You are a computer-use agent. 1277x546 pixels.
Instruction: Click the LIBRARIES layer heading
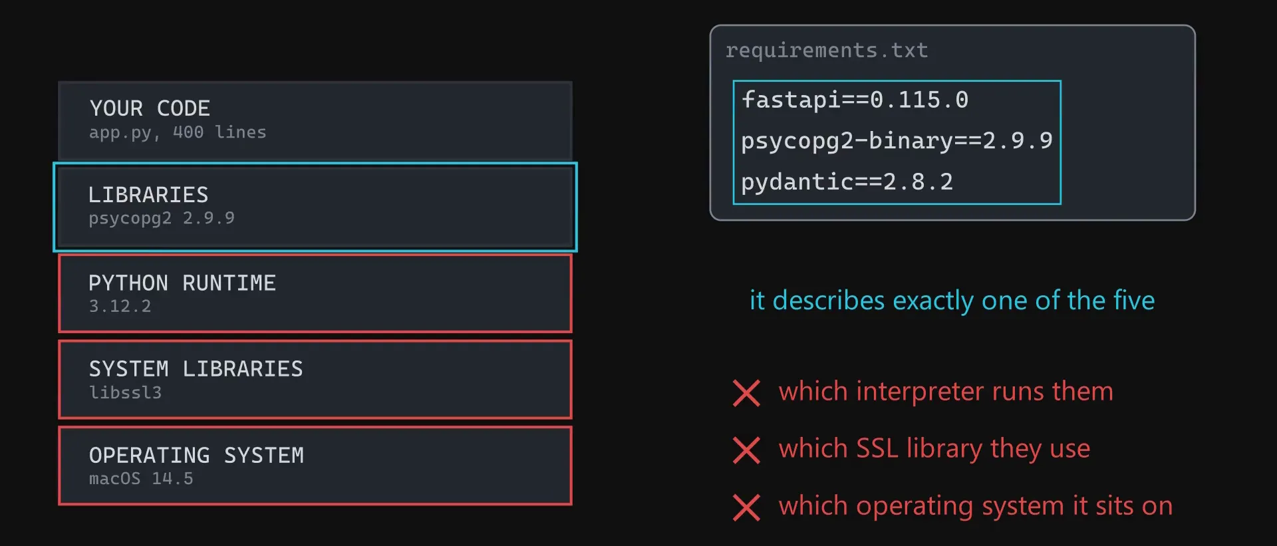[148, 194]
